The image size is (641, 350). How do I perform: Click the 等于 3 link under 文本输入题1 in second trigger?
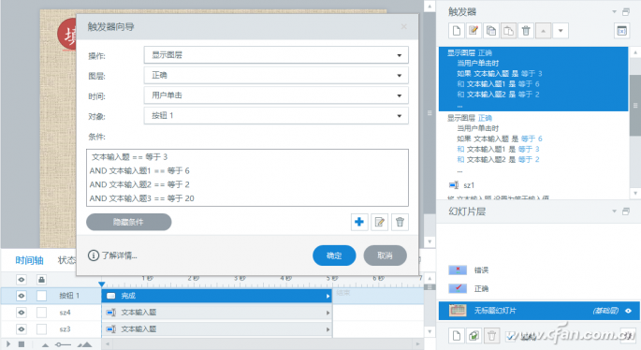(529, 149)
